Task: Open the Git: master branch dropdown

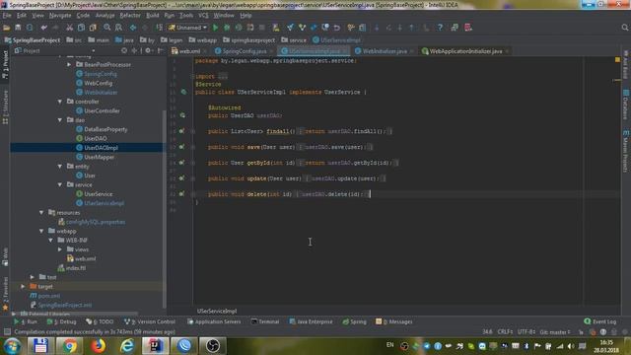Action: click(555, 332)
